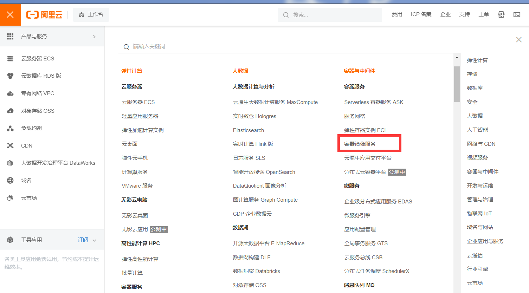Open 日志服务 SLS link
This screenshot has height=293, width=529.
[249, 158]
